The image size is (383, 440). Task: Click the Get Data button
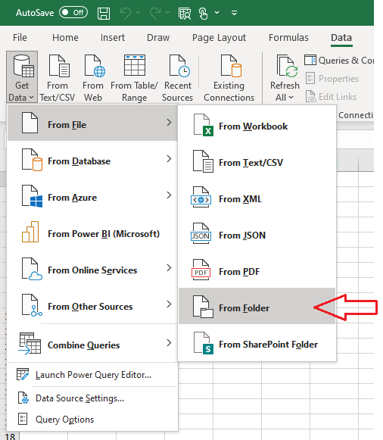[x=22, y=77]
